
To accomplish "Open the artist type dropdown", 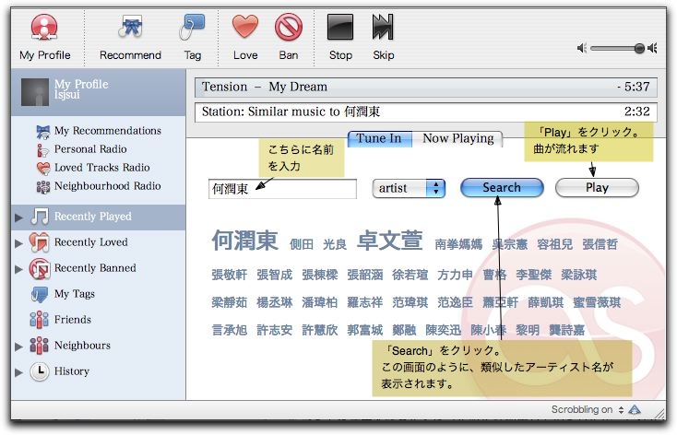I will [x=409, y=189].
